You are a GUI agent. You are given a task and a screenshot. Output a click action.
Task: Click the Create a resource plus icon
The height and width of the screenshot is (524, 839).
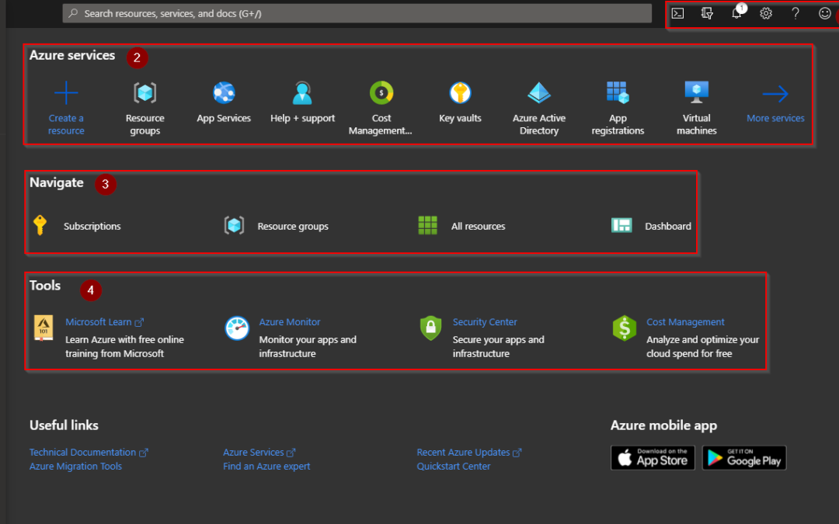[66, 94]
